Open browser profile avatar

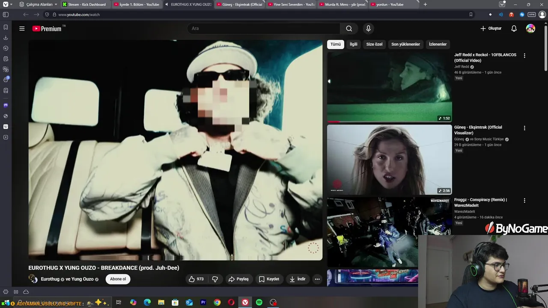[542, 15]
